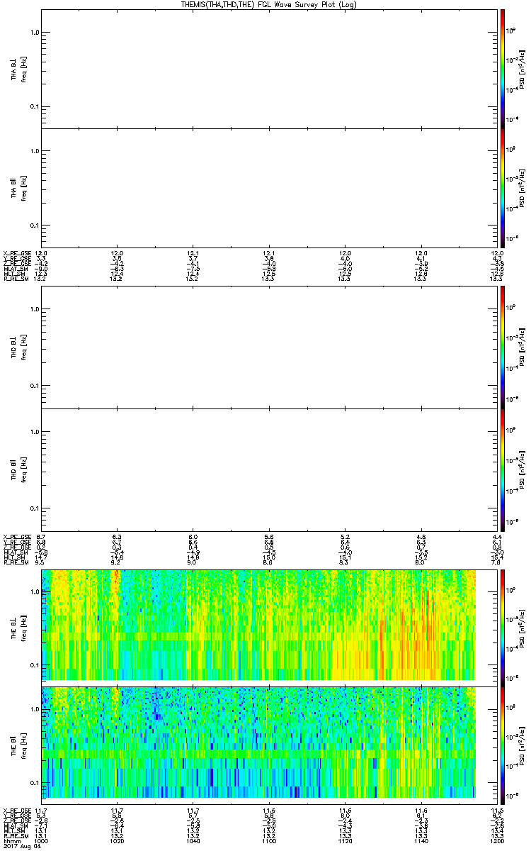Click the 'THA B⊥ freq [Hz]' axis label
531x851 pixels.
(x=18, y=69)
